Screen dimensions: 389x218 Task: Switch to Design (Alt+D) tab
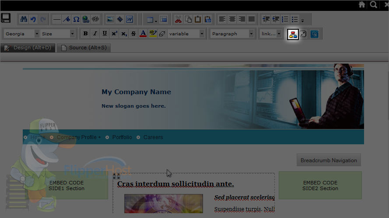click(x=28, y=48)
